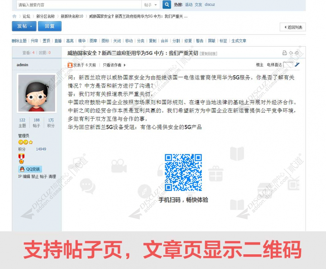The width and height of the screenshot is (326, 269).
Task: Go to next thread arrow icon
Action: click(x=297, y=53)
